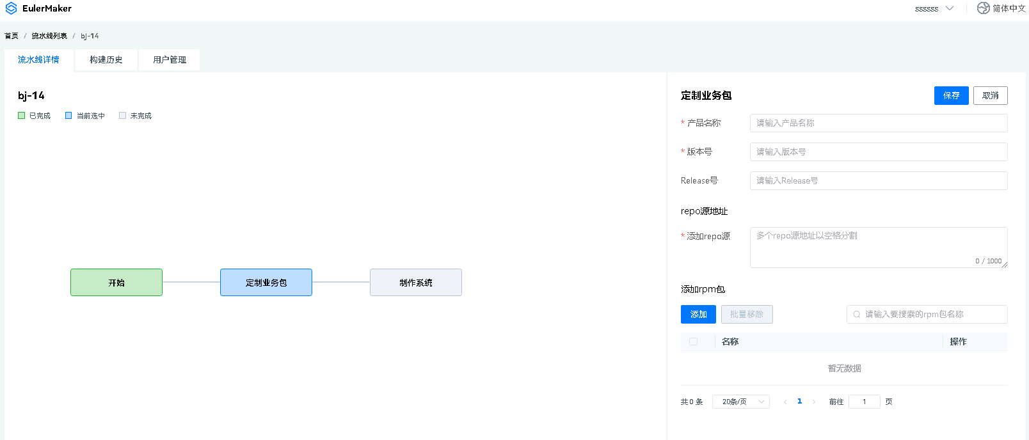Viewport: 1029px width, 440px height.
Task: Focus the 产品名称 input field
Action: pos(878,123)
